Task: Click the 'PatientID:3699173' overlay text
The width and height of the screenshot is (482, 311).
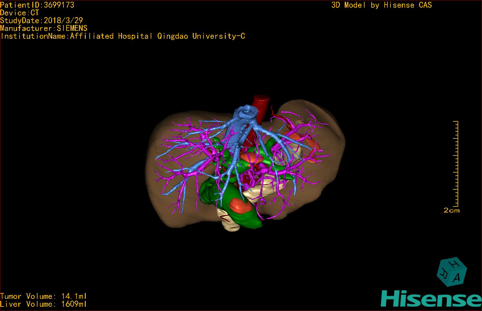Action: 37,5
